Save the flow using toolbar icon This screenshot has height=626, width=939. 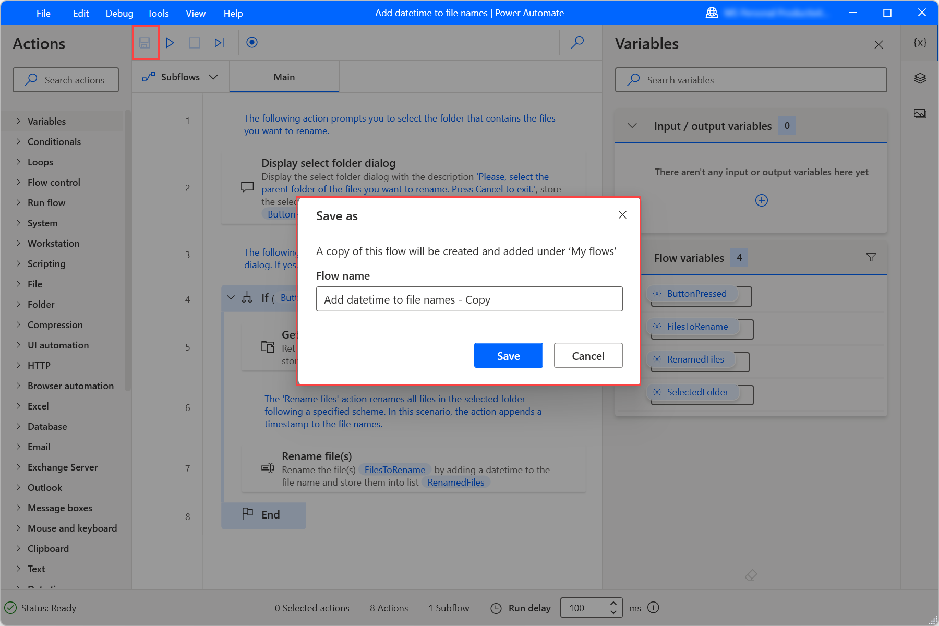point(145,42)
